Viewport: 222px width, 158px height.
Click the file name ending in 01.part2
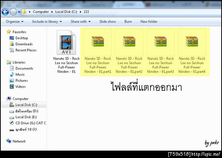coord(129,65)
